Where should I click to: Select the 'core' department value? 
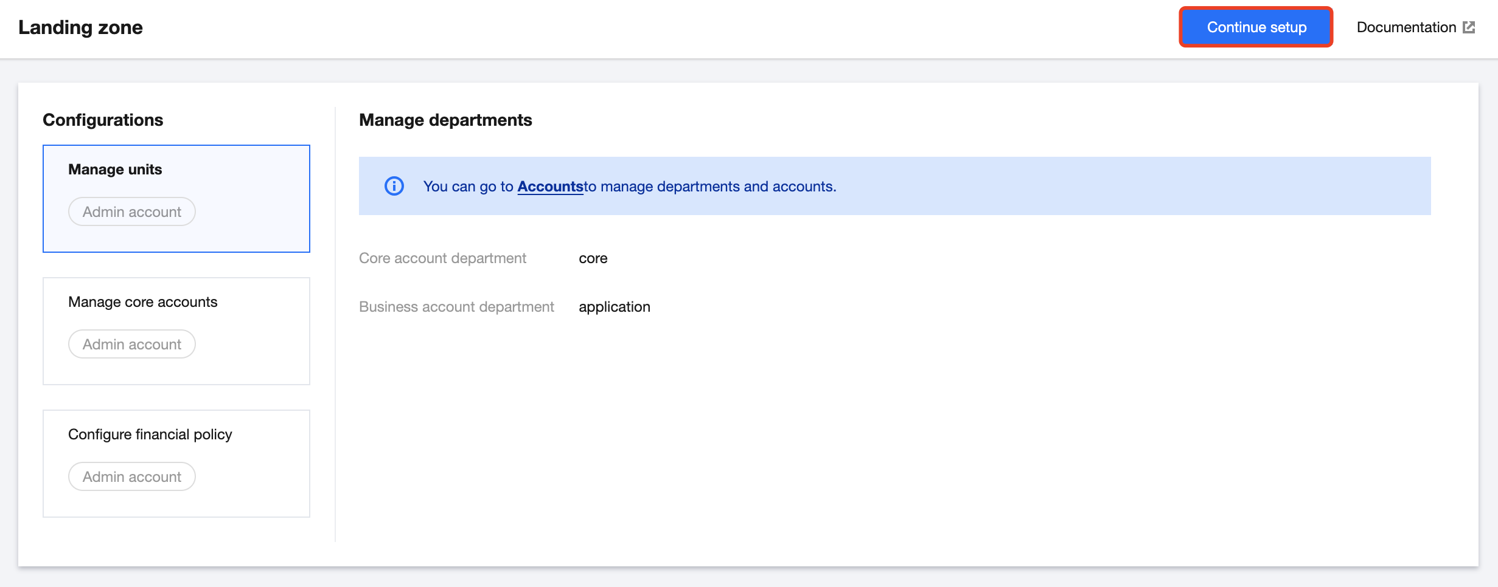point(593,258)
